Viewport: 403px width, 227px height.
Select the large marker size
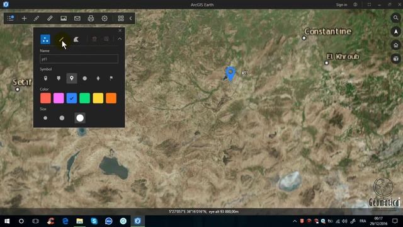(80, 118)
